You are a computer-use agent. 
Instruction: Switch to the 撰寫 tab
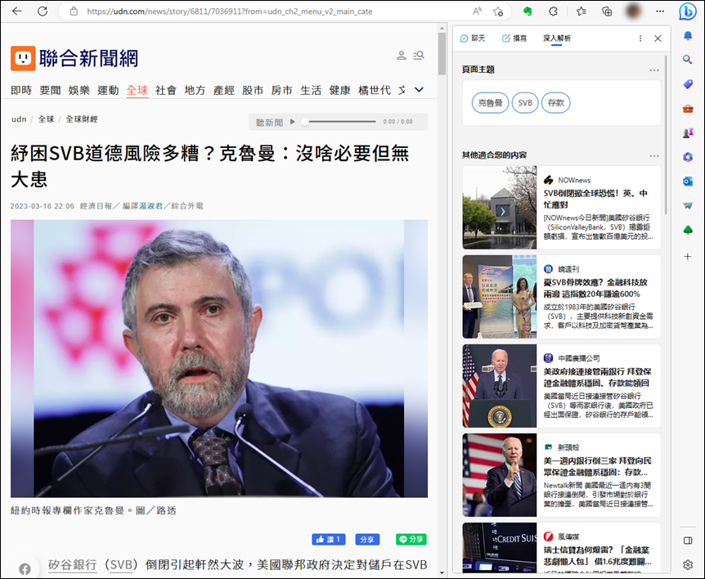(514, 38)
